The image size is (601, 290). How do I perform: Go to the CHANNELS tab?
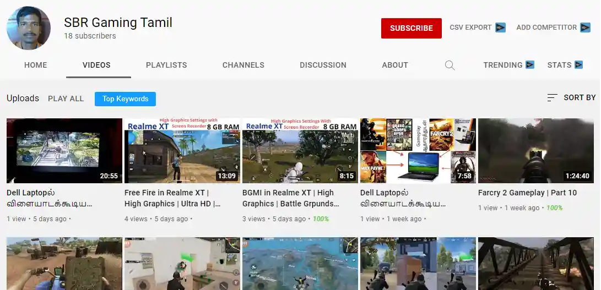(x=243, y=65)
